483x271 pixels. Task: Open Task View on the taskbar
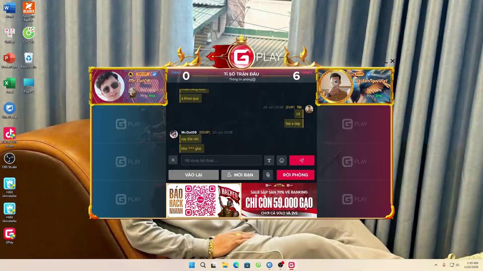(x=214, y=265)
